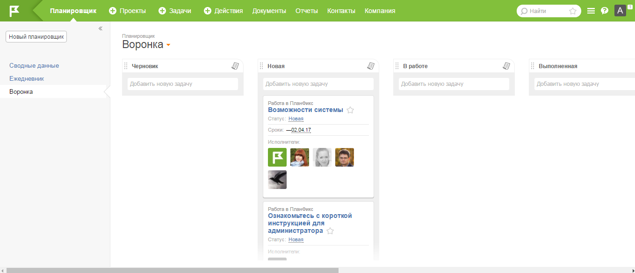The width and height of the screenshot is (635, 273).
Task: Open the Воронка planner dropdown arrow
Action: pyautogui.click(x=168, y=45)
